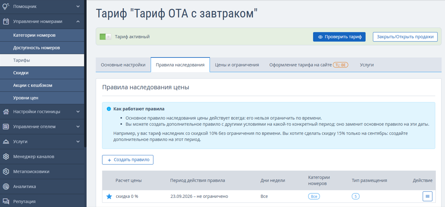Click the Метапоисковики icon
445x207 pixels.
[x=6, y=172]
